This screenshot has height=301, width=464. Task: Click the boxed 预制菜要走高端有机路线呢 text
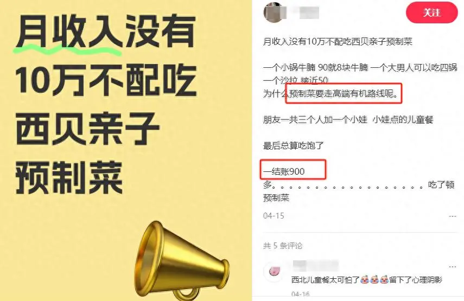pos(344,94)
